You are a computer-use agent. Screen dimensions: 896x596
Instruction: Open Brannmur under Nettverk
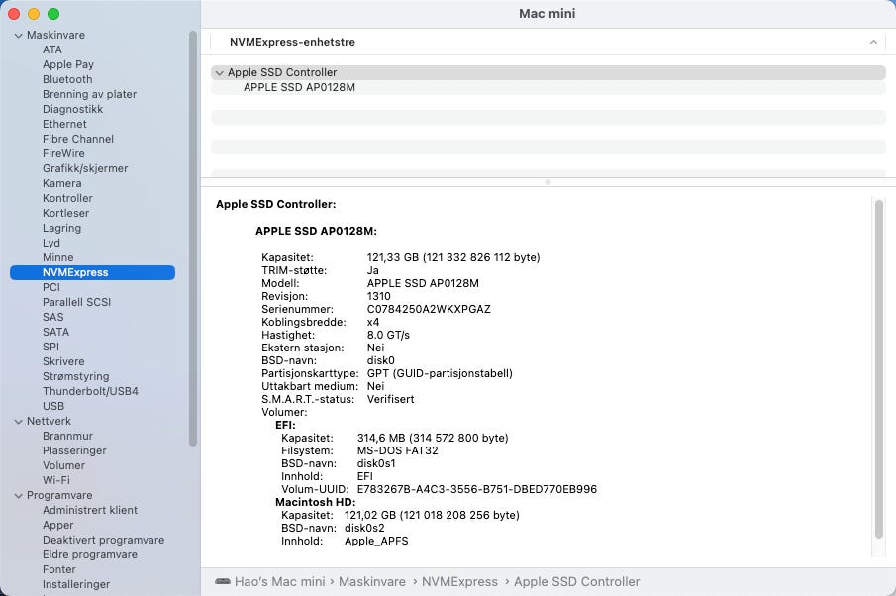[67, 436]
